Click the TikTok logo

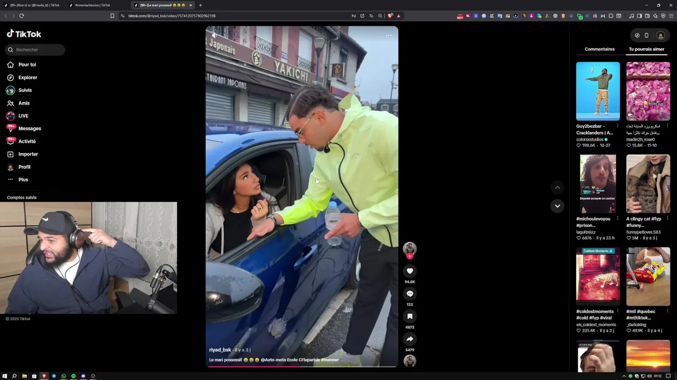click(24, 34)
